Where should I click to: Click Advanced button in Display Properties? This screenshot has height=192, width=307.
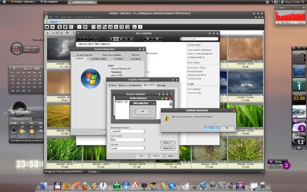[x=168, y=148]
